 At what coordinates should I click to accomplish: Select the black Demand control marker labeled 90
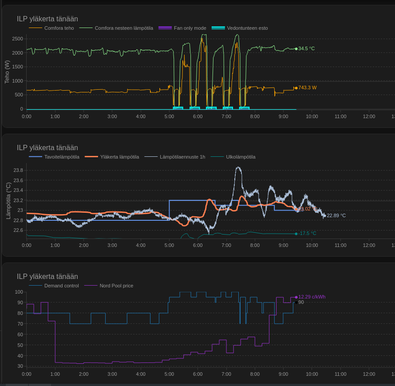click(x=296, y=302)
